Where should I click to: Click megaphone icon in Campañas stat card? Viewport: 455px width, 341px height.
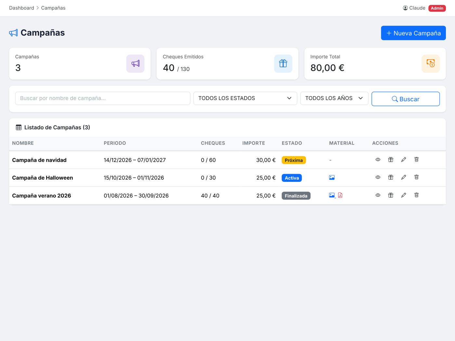tap(136, 64)
